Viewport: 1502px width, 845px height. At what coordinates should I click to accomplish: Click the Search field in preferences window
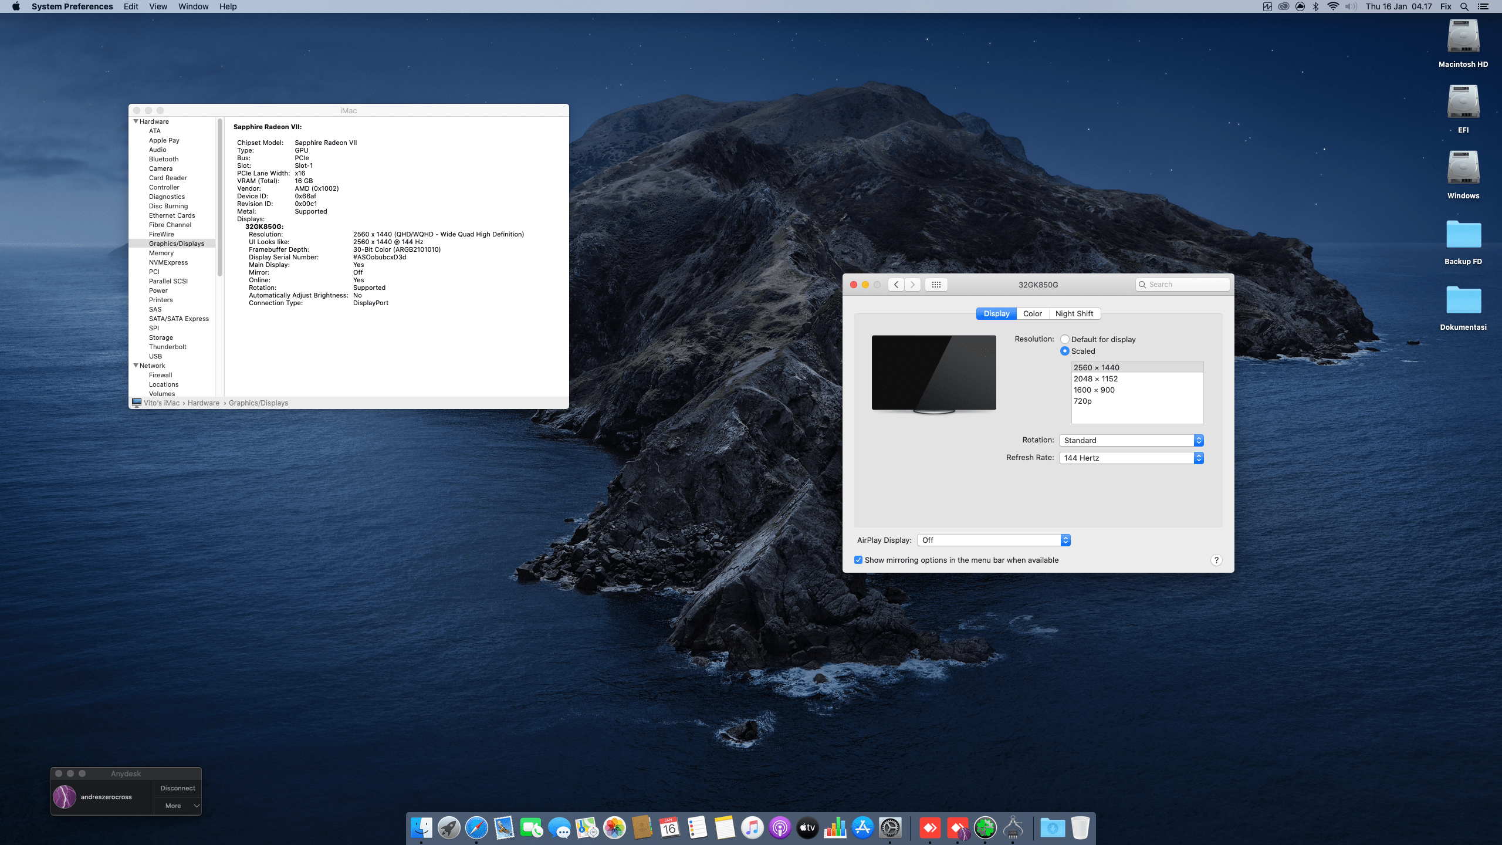(x=1185, y=285)
